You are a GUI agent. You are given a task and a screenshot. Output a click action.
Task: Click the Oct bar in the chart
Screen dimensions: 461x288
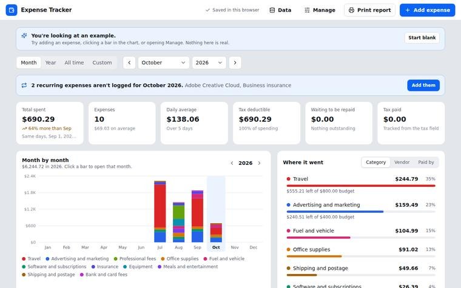pos(216,233)
